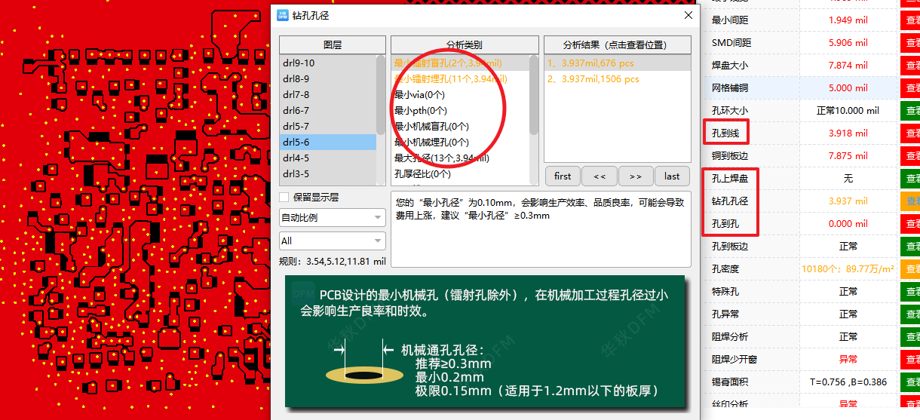Go to next result with >> button
Viewport: 920px width, 420px height.
coord(636,176)
